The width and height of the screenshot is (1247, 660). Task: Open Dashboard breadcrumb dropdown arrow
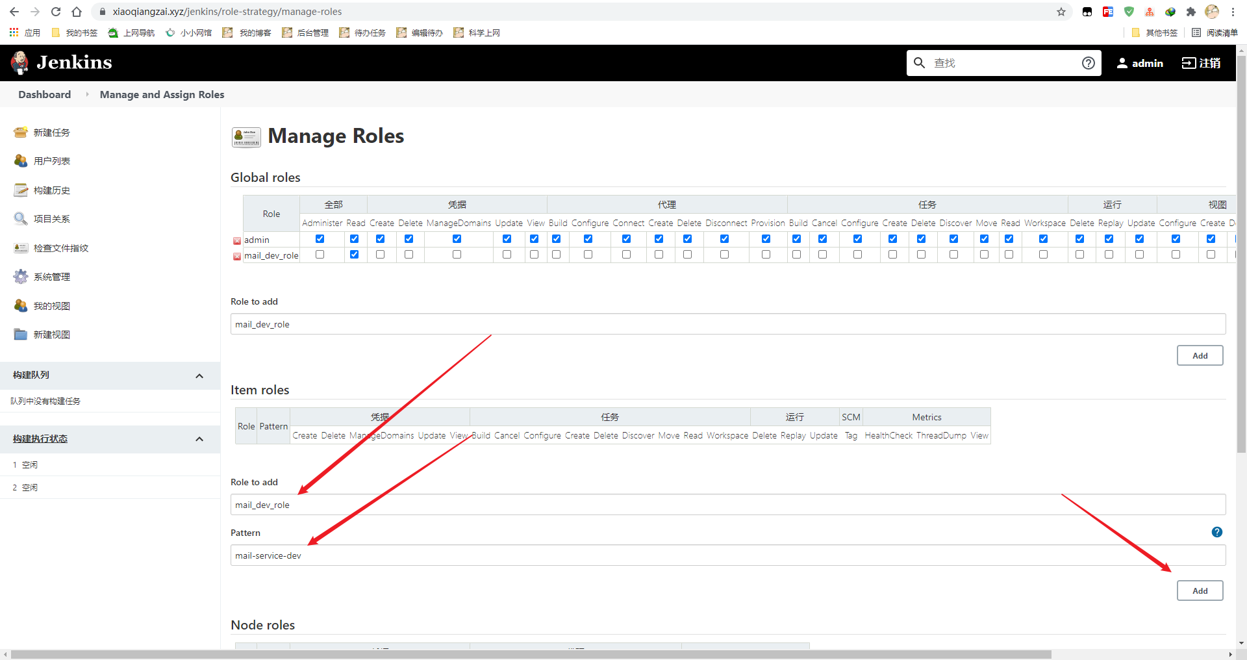point(87,95)
